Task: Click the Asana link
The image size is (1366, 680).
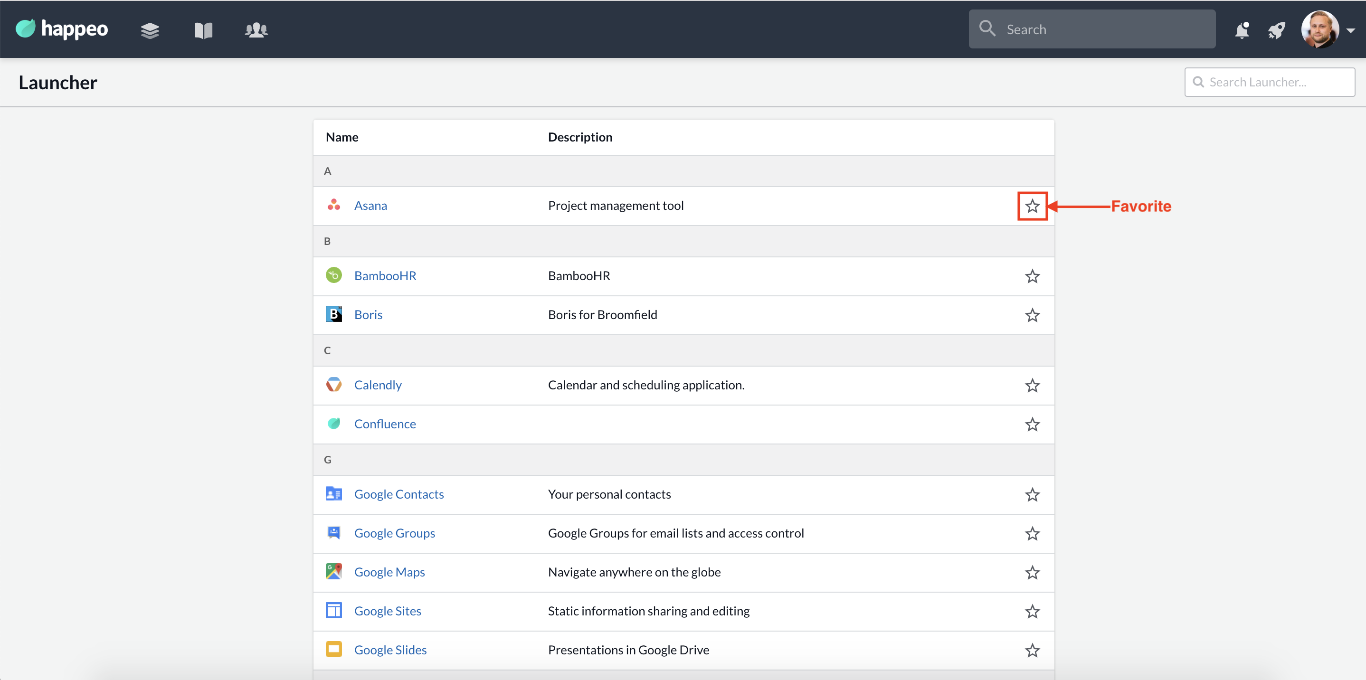Action: pyautogui.click(x=370, y=206)
